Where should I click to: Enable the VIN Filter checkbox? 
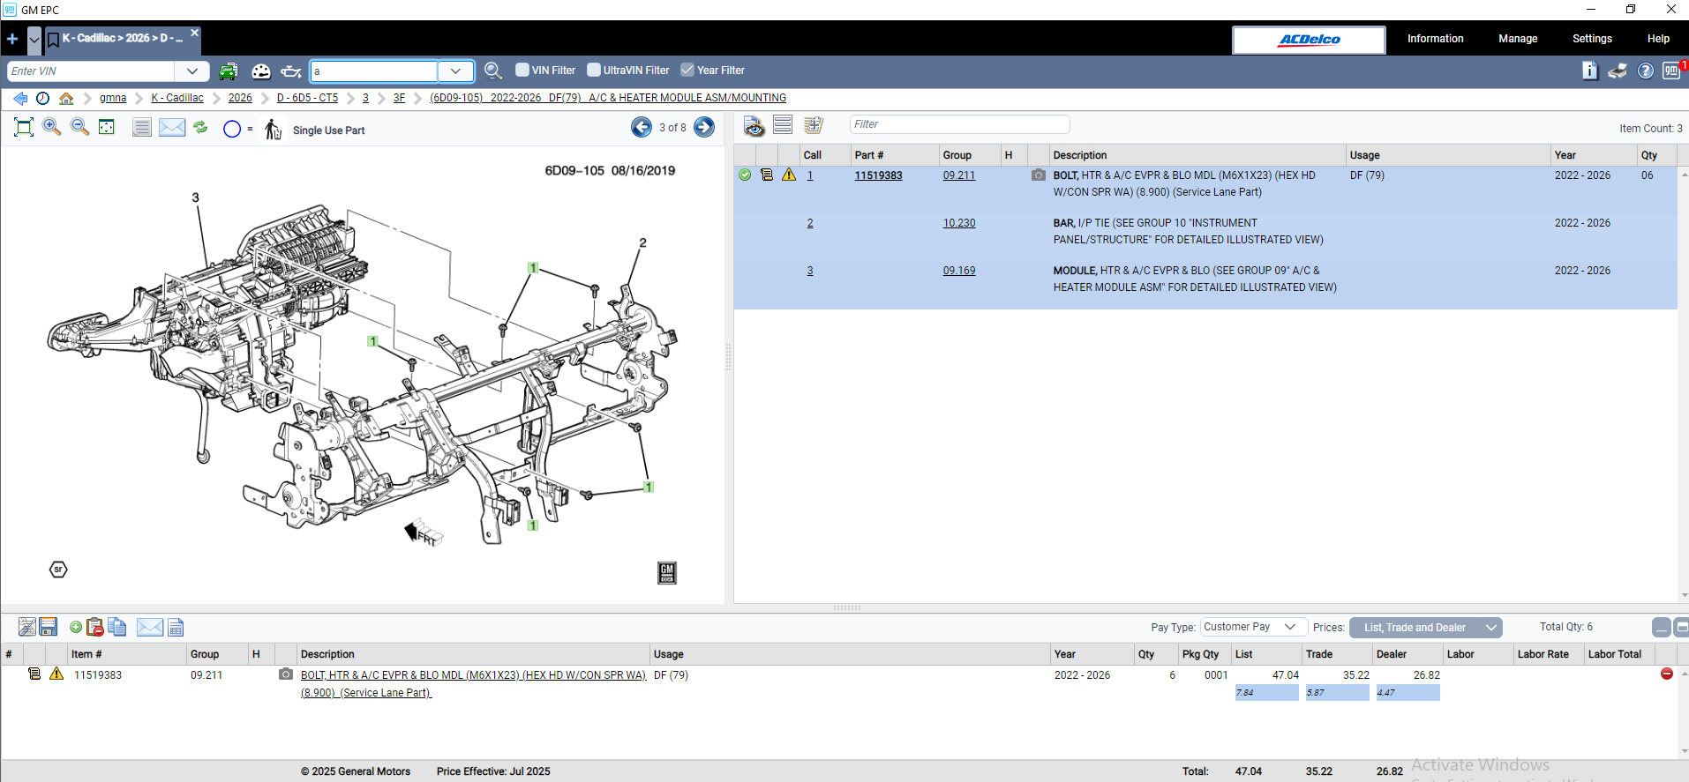522,70
